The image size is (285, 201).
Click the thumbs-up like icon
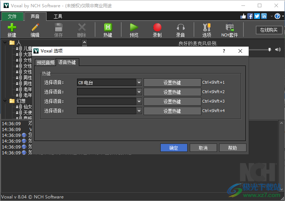pyautogui.click(x=243, y=16)
